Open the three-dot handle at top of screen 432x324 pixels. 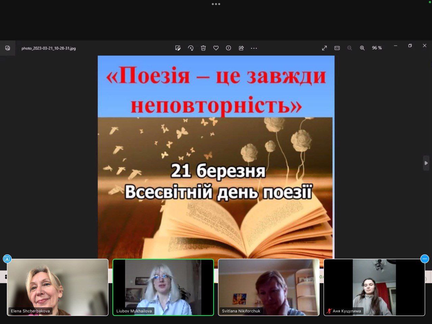coord(216,4)
